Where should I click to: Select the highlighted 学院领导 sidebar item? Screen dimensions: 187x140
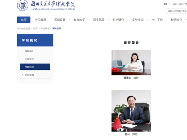35,67
